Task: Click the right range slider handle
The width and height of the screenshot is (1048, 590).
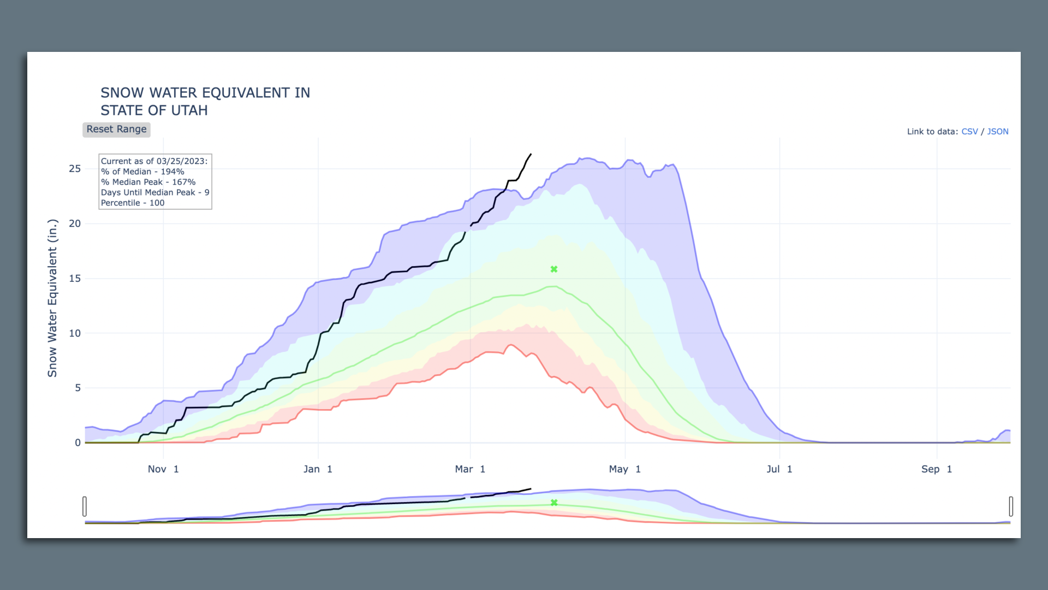Action: (x=1011, y=506)
